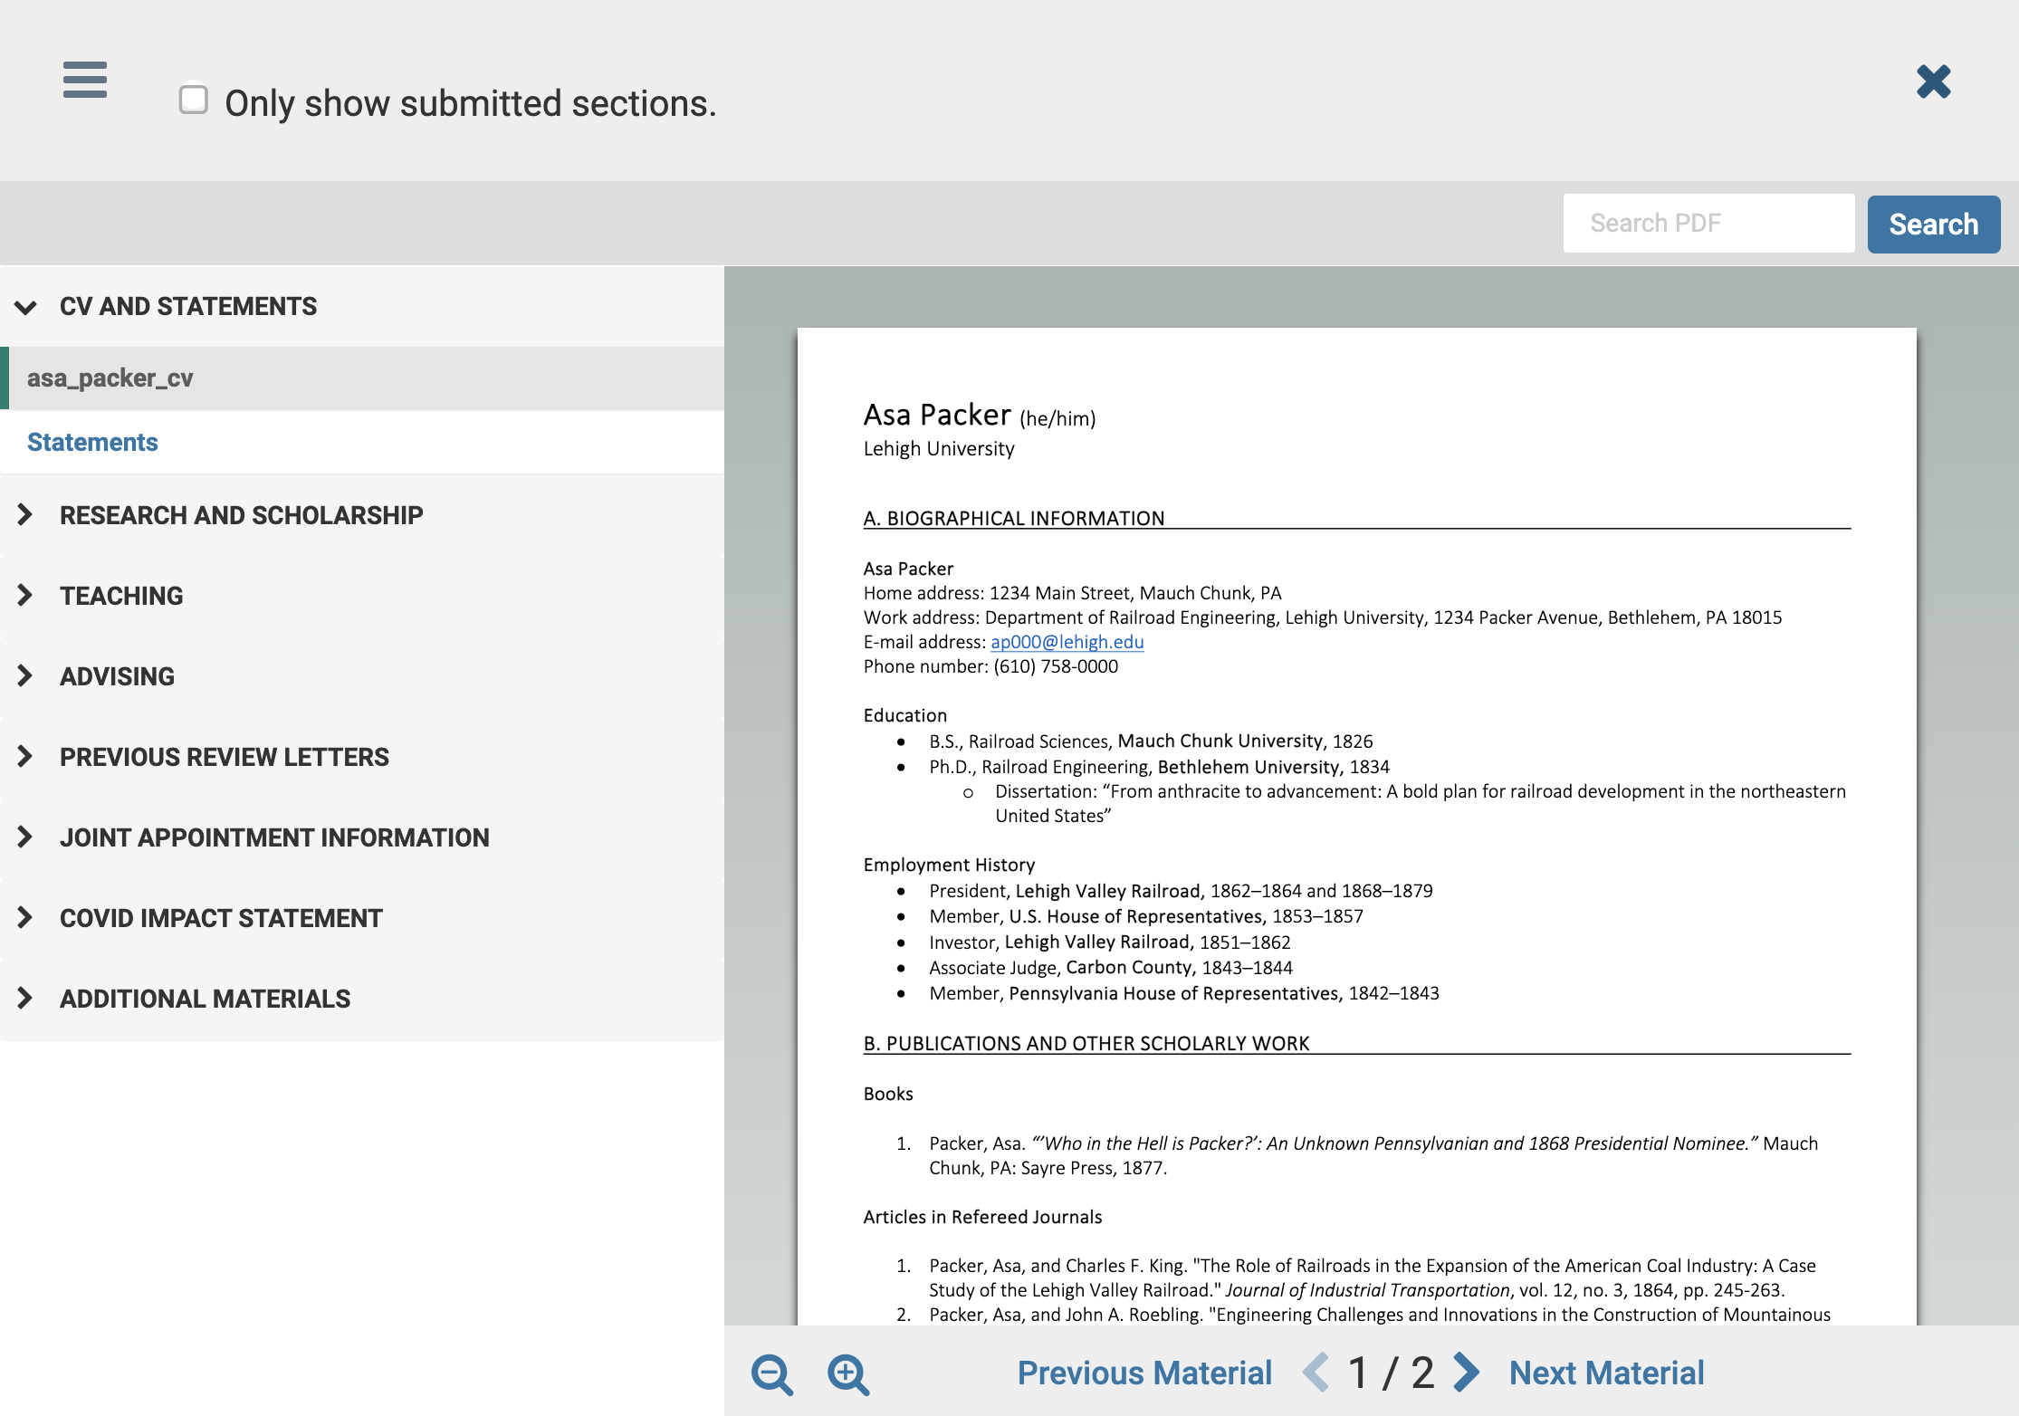Zoom out of the PDF

click(772, 1374)
